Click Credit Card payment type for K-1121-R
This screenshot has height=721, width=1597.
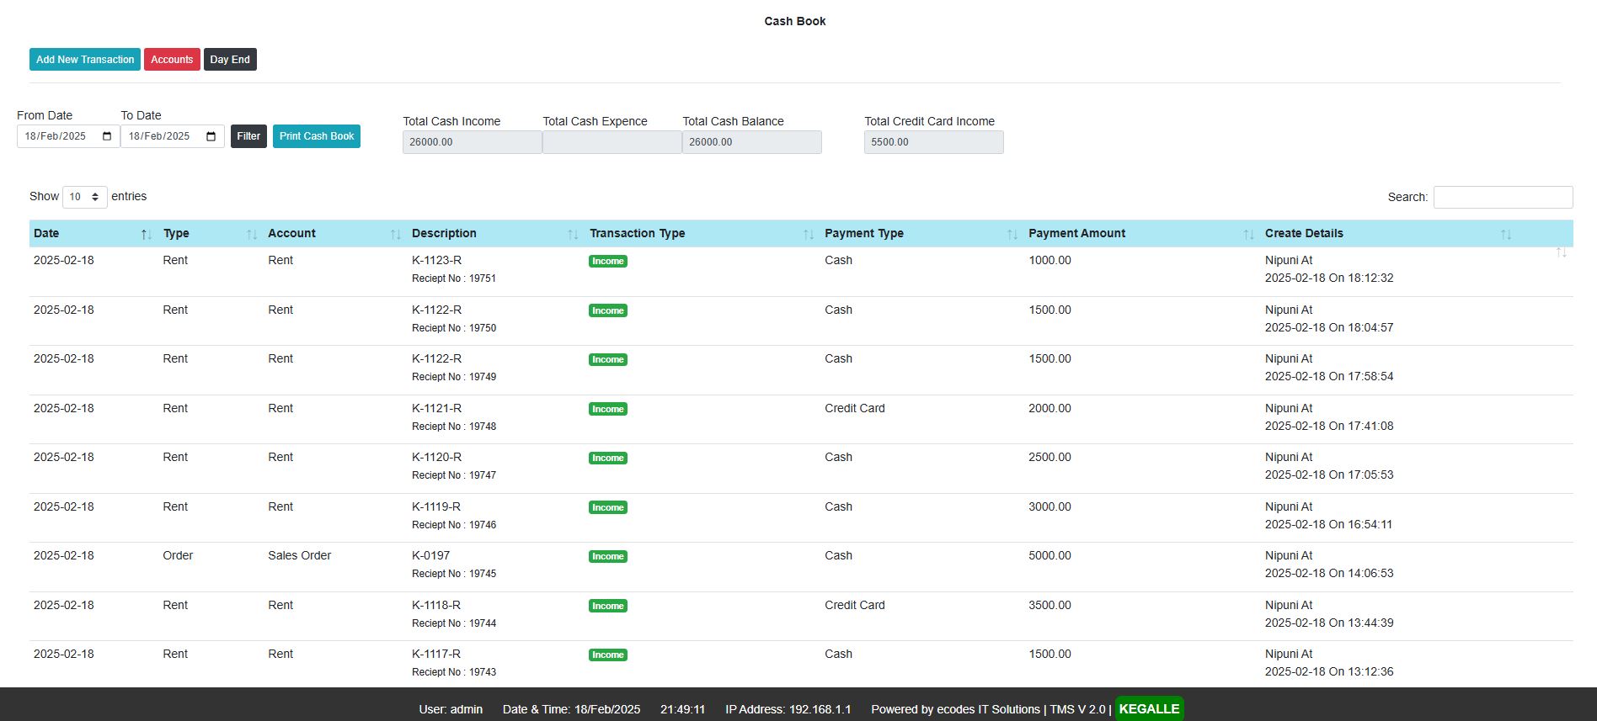(855, 408)
